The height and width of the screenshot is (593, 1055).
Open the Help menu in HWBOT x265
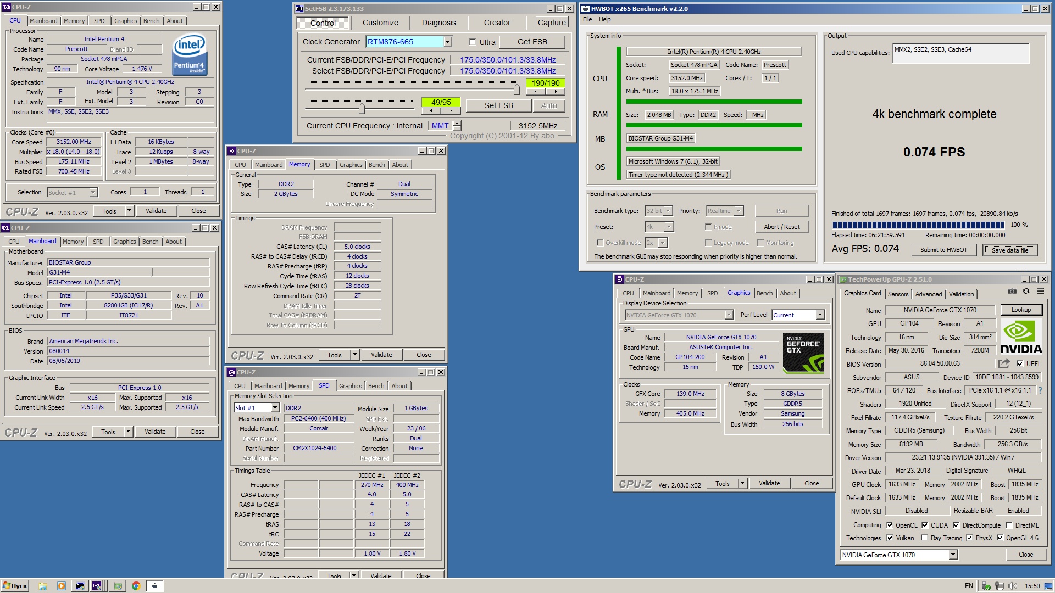604,19
